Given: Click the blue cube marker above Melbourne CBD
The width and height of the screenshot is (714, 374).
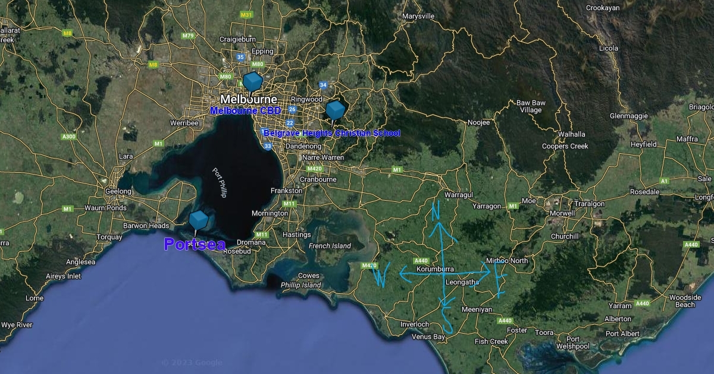Looking at the screenshot, I should (253, 81).
